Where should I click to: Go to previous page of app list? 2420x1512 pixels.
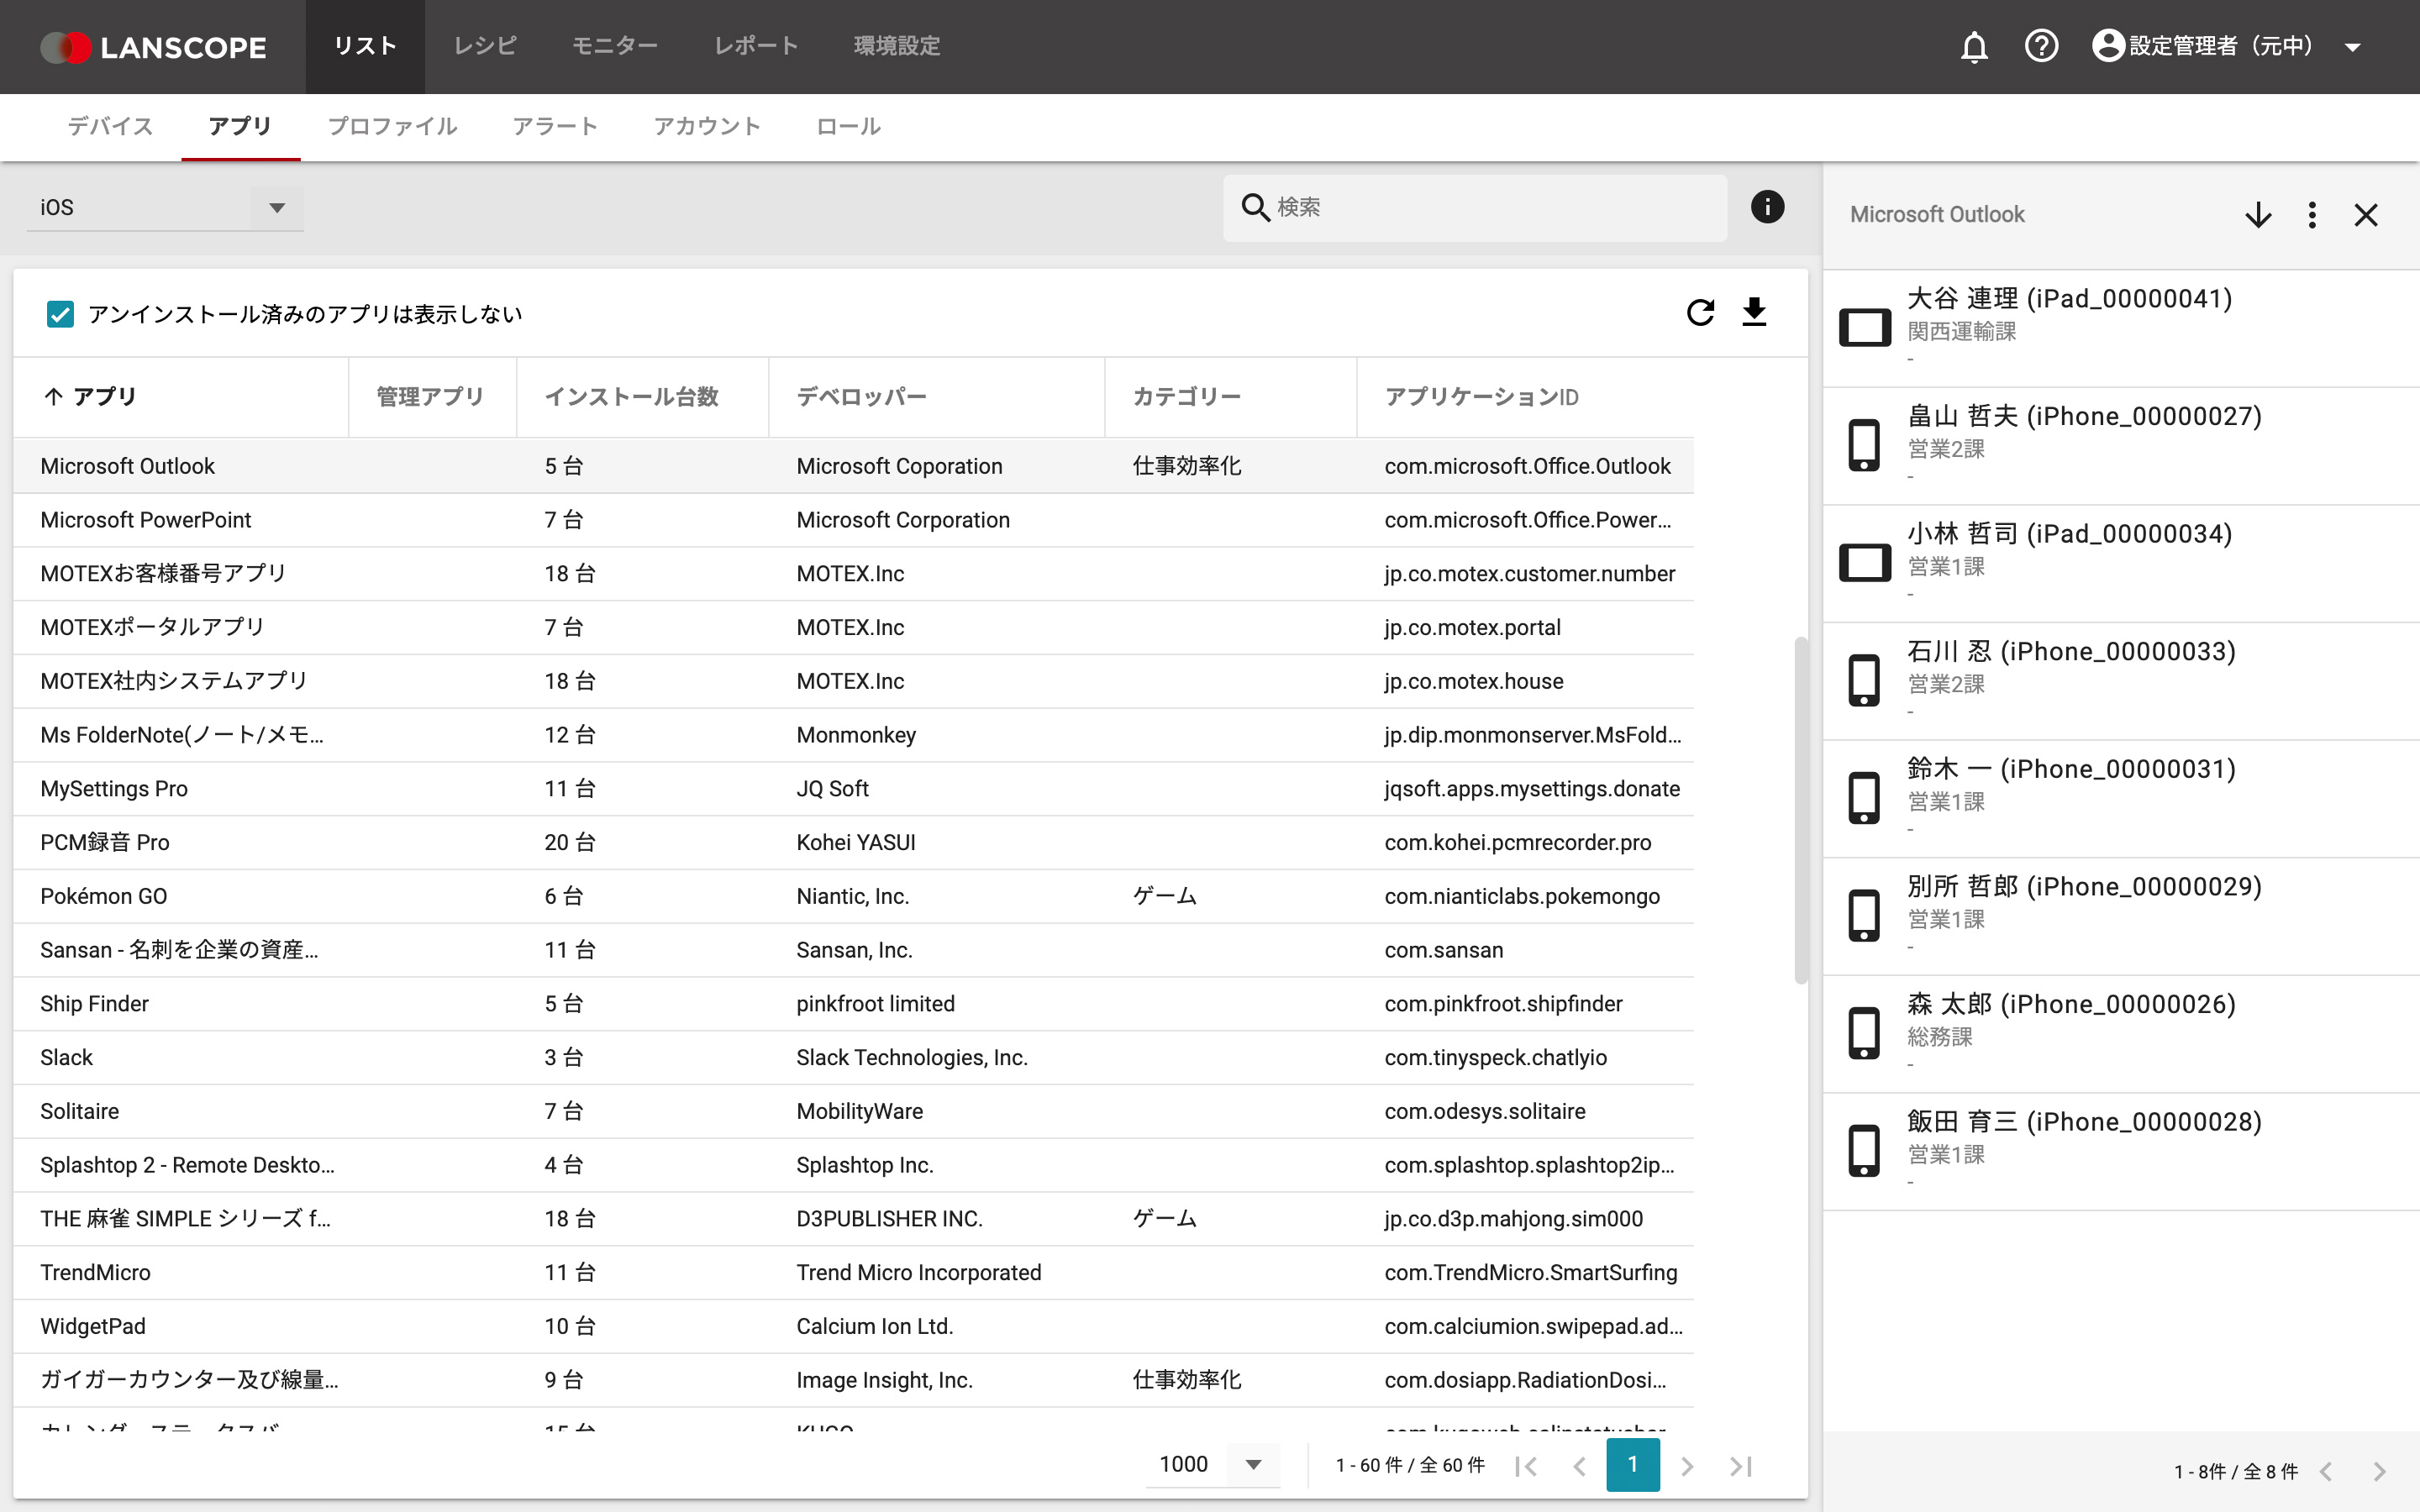[1580, 1466]
